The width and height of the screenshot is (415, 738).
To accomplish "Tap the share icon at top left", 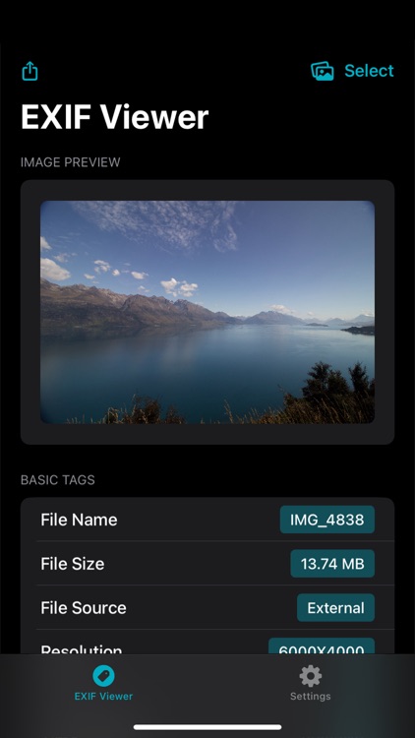I will tap(30, 71).
